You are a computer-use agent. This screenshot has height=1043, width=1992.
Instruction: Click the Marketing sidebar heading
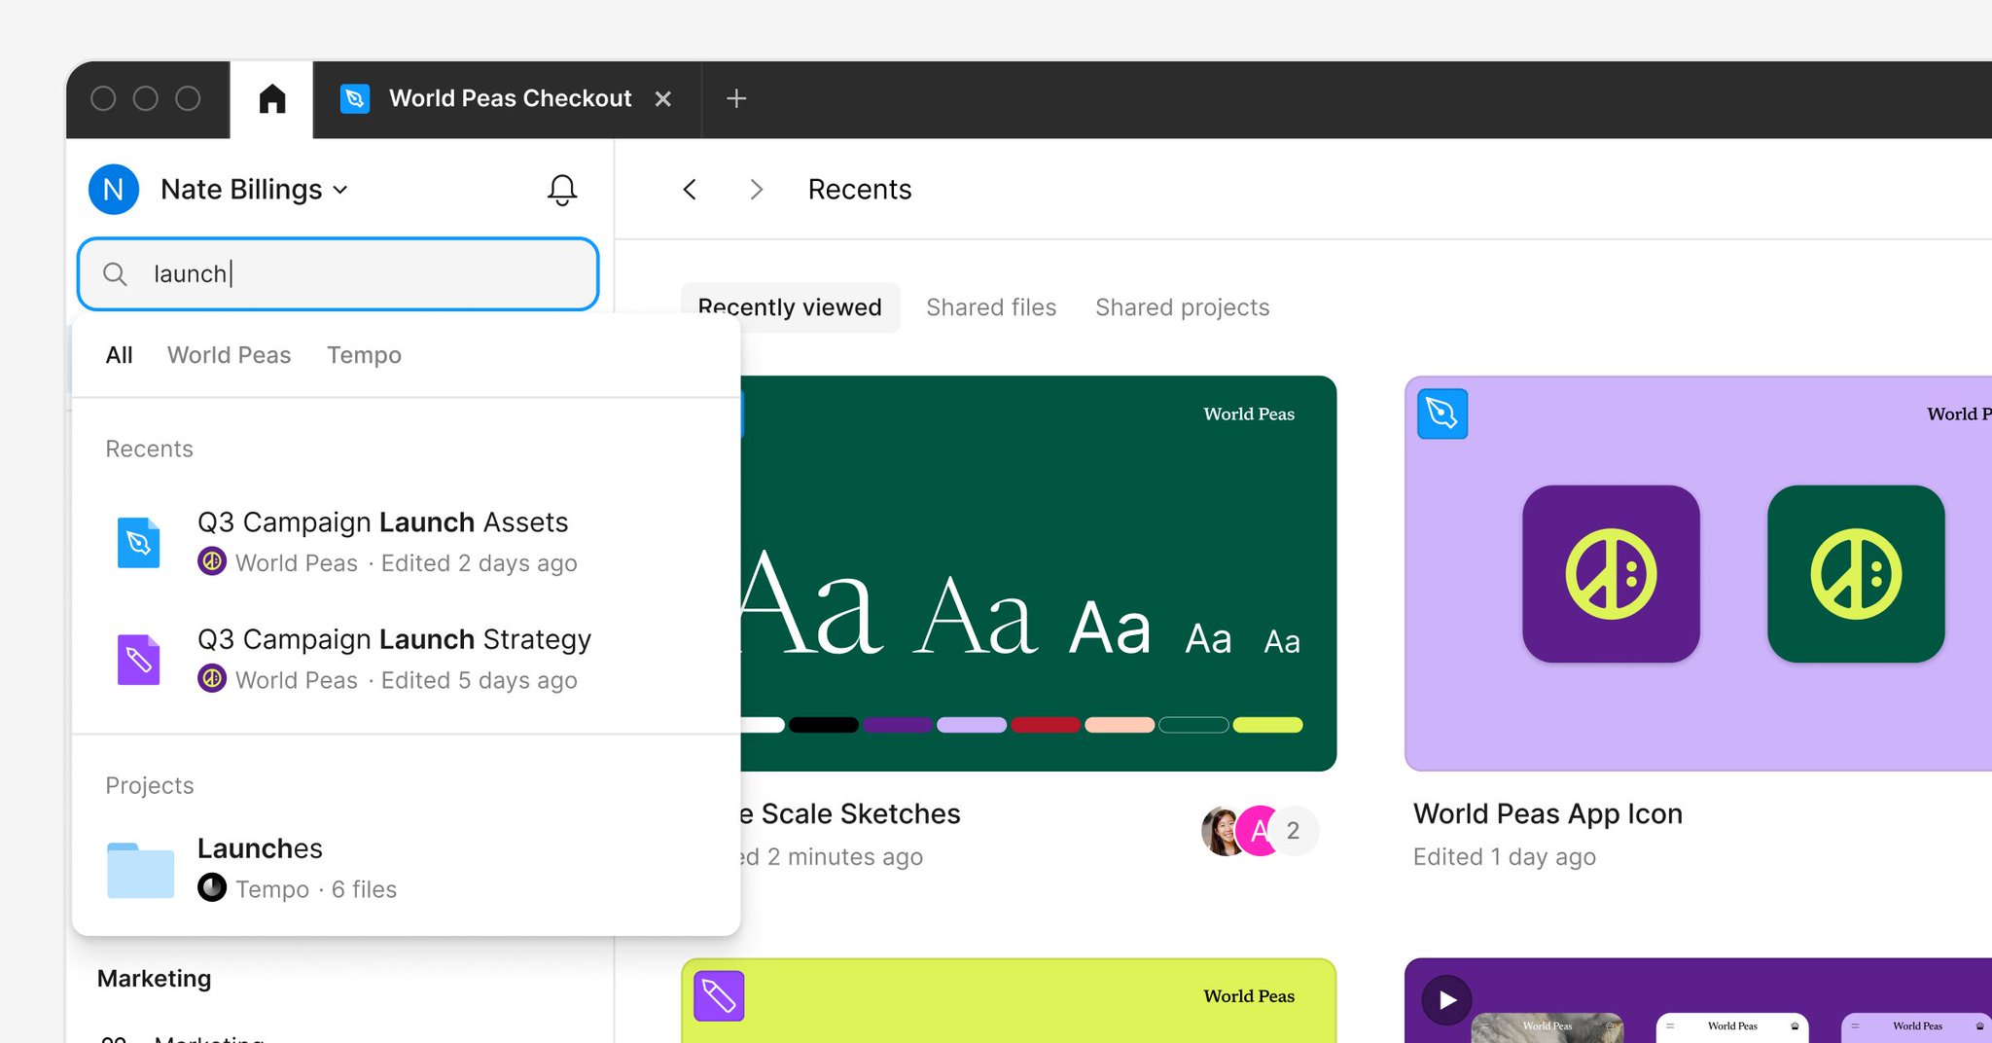(154, 979)
